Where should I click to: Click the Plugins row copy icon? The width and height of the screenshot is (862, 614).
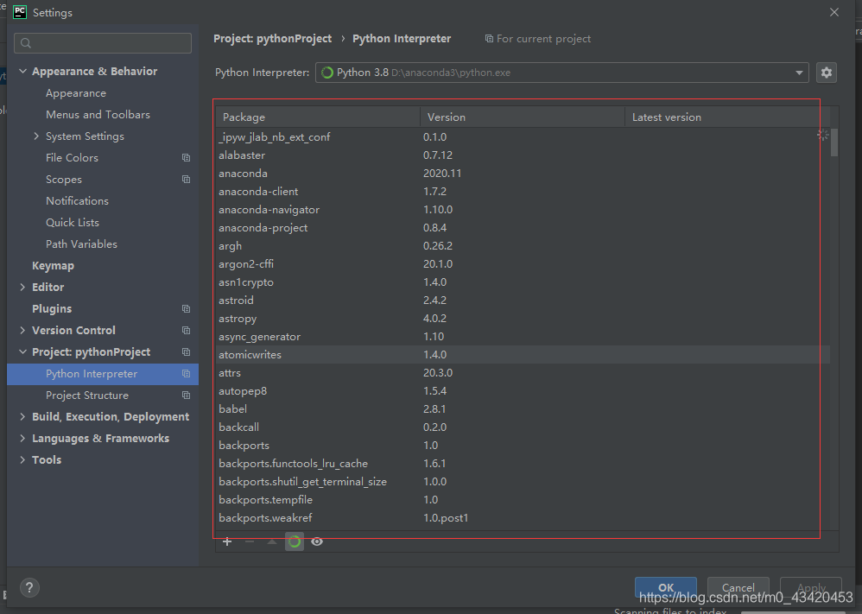[x=186, y=309]
